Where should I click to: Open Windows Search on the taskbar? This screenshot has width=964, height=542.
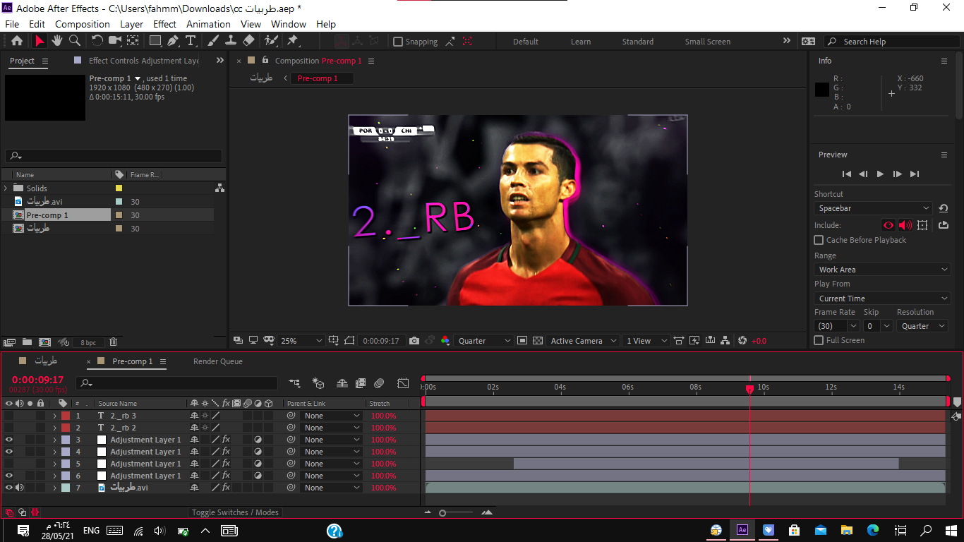coord(927,530)
